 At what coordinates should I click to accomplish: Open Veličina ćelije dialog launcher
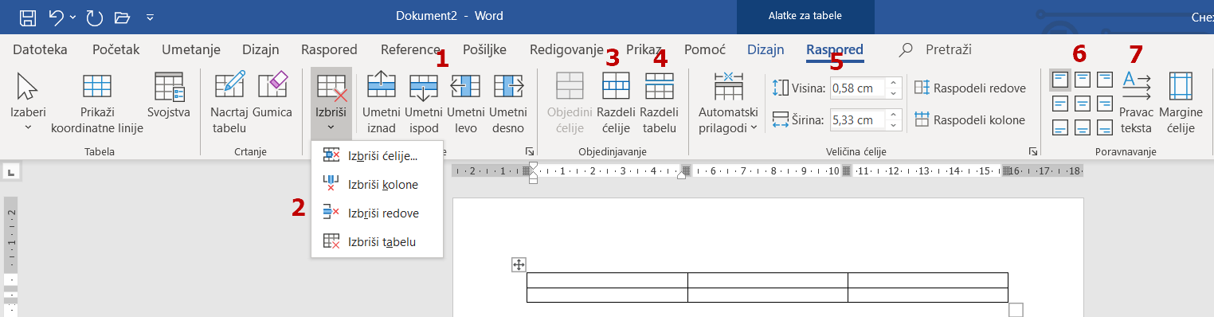tap(1033, 151)
